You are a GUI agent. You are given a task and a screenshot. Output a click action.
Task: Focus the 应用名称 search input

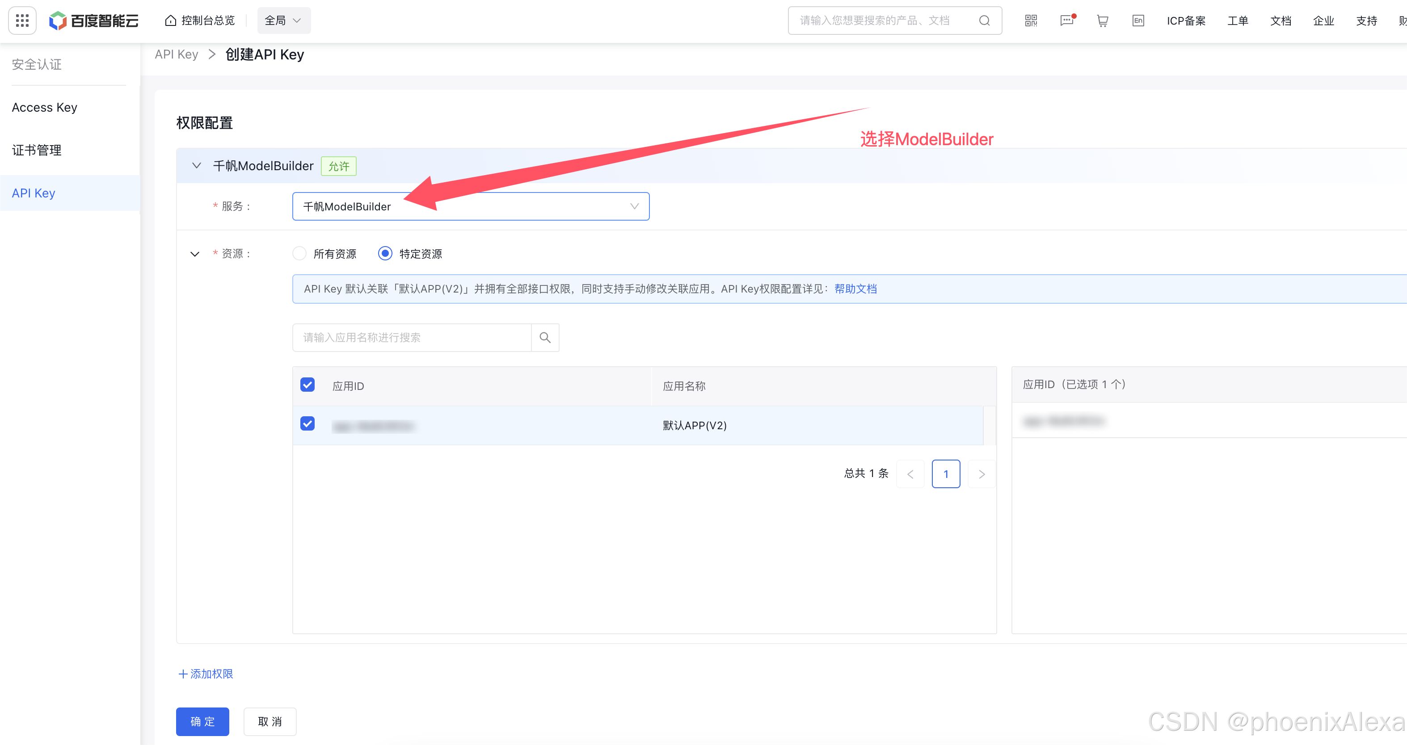pyautogui.click(x=412, y=337)
